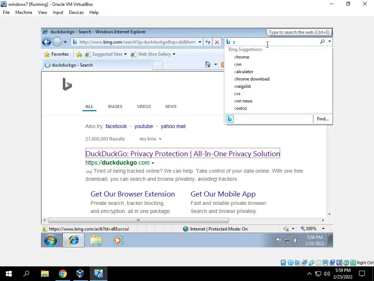374x281 pixels.
Task: Click the VirtualBox hard disk activity indicator
Action: [x=283, y=263]
